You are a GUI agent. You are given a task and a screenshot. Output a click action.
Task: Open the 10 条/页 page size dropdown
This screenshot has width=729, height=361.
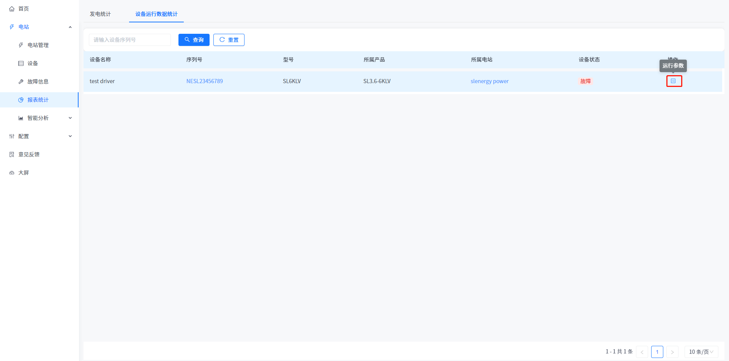(x=701, y=352)
